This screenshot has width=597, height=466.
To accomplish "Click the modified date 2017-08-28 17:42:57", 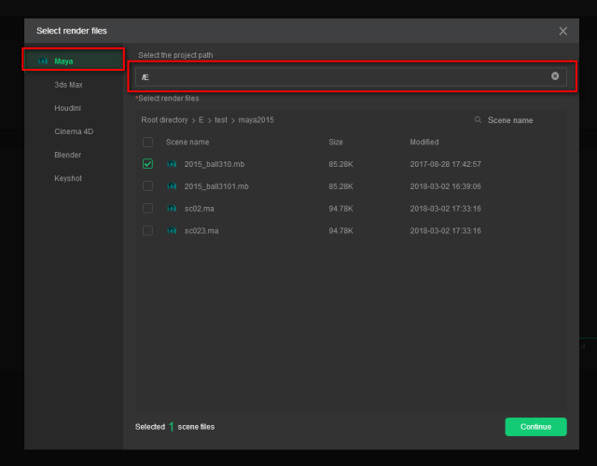I will (x=446, y=164).
